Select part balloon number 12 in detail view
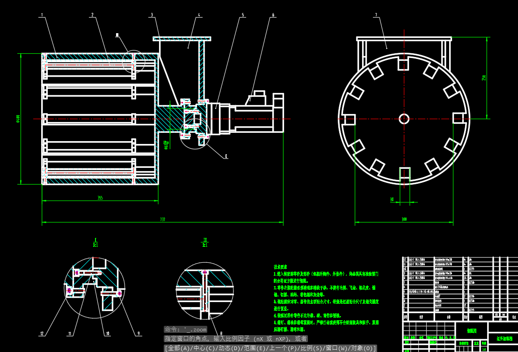This screenshot has height=352, width=518. pyautogui.click(x=42, y=333)
